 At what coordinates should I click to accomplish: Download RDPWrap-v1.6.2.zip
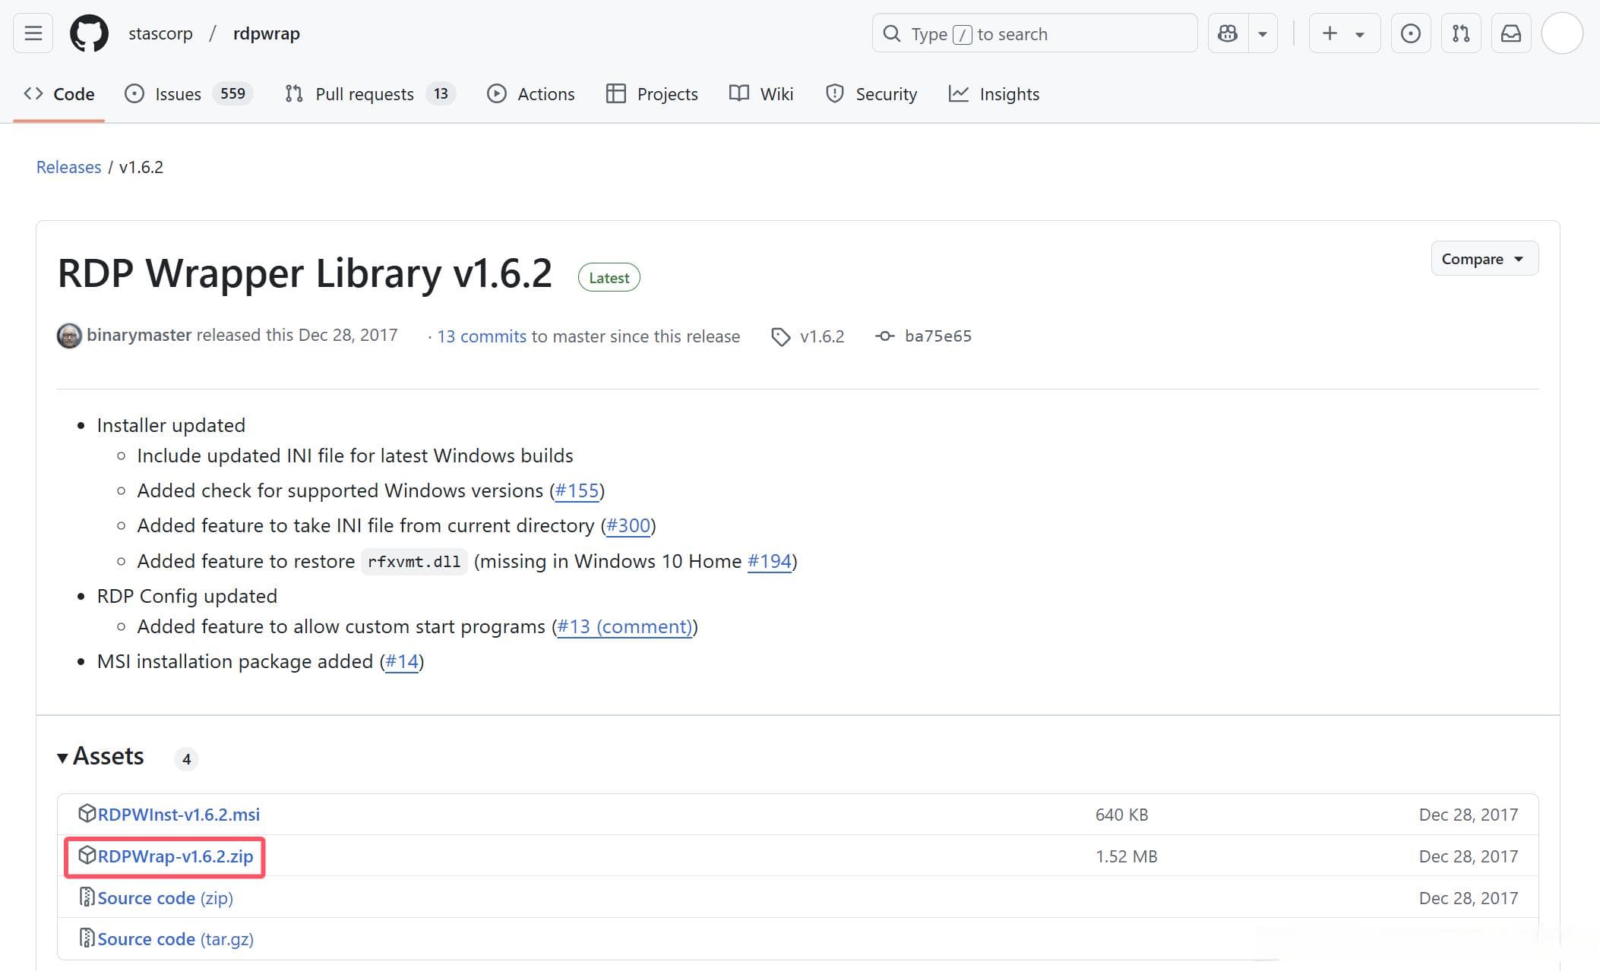click(x=175, y=856)
